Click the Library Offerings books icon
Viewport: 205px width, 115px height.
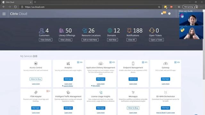[x=61, y=31]
